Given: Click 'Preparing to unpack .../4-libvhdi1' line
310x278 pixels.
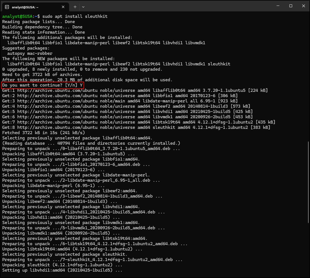Looking at the screenshot, I should pos(84,212).
